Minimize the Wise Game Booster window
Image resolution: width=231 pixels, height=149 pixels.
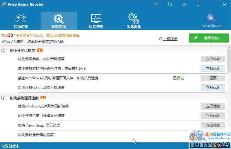pos(211,5)
